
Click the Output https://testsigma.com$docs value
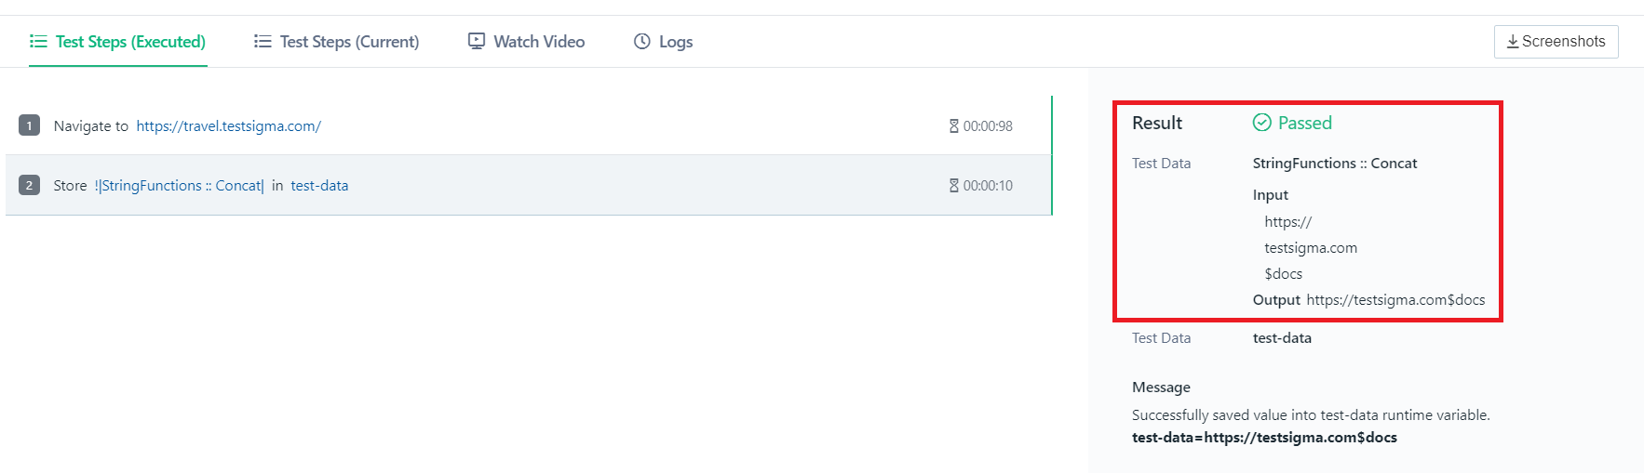coord(1369,300)
